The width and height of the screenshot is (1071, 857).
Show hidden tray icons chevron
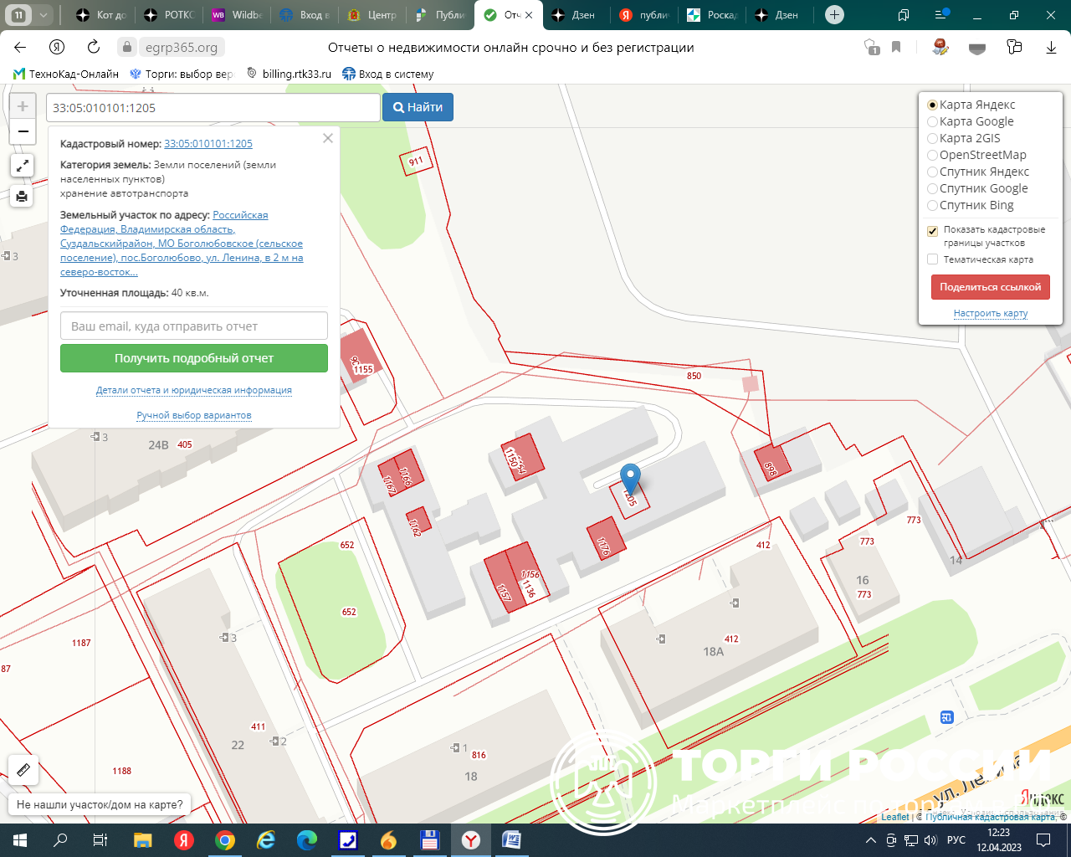tap(871, 840)
